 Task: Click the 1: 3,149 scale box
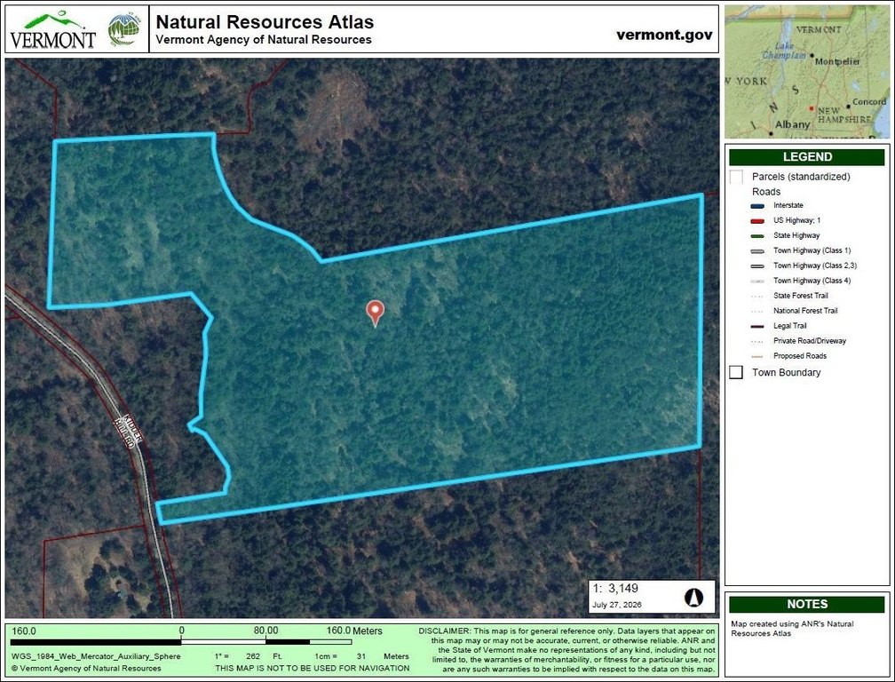[652, 597]
